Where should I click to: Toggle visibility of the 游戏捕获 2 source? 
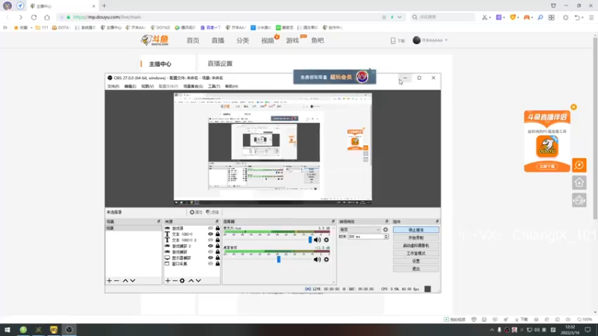tap(211, 246)
